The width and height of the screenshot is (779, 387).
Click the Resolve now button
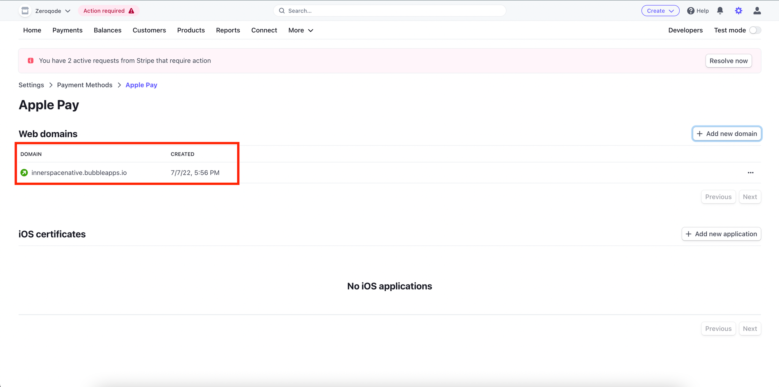pos(728,61)
